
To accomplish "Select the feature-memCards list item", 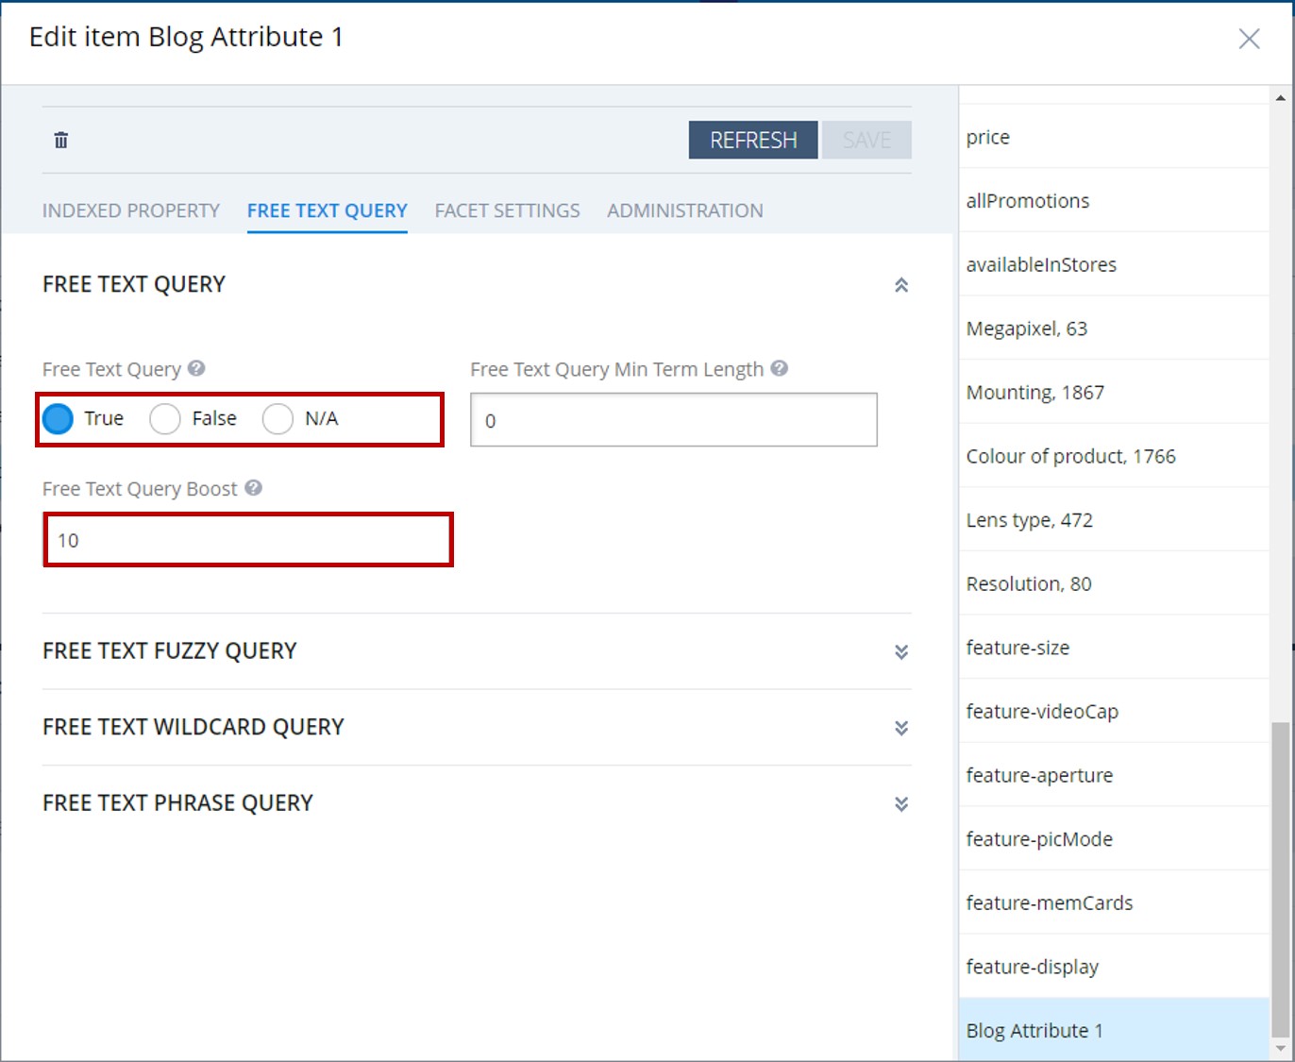I will coord(1114,902).
